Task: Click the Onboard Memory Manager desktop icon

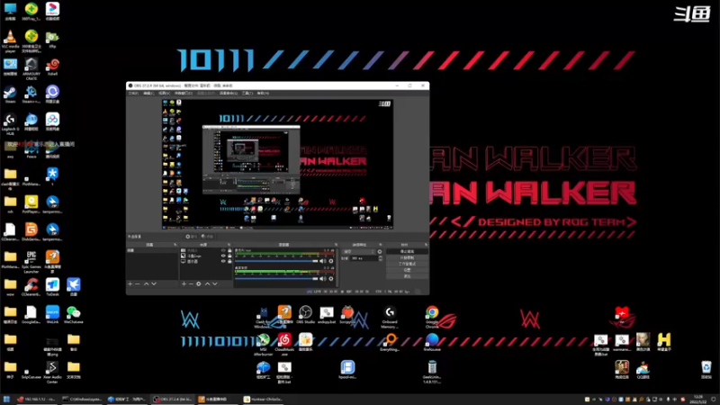Action: 390,317
